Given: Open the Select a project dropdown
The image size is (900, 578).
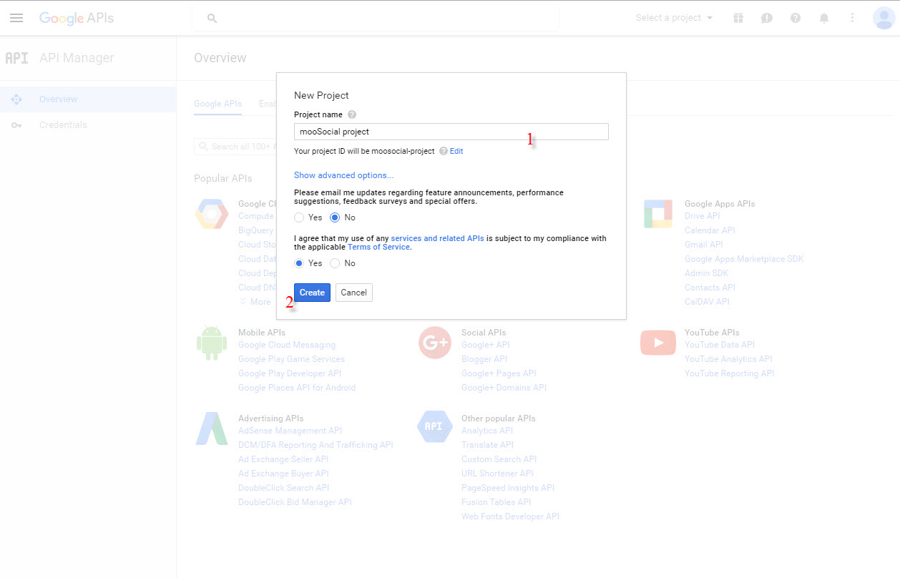Looking at the screenshot, I should click(x=672, y=17).
